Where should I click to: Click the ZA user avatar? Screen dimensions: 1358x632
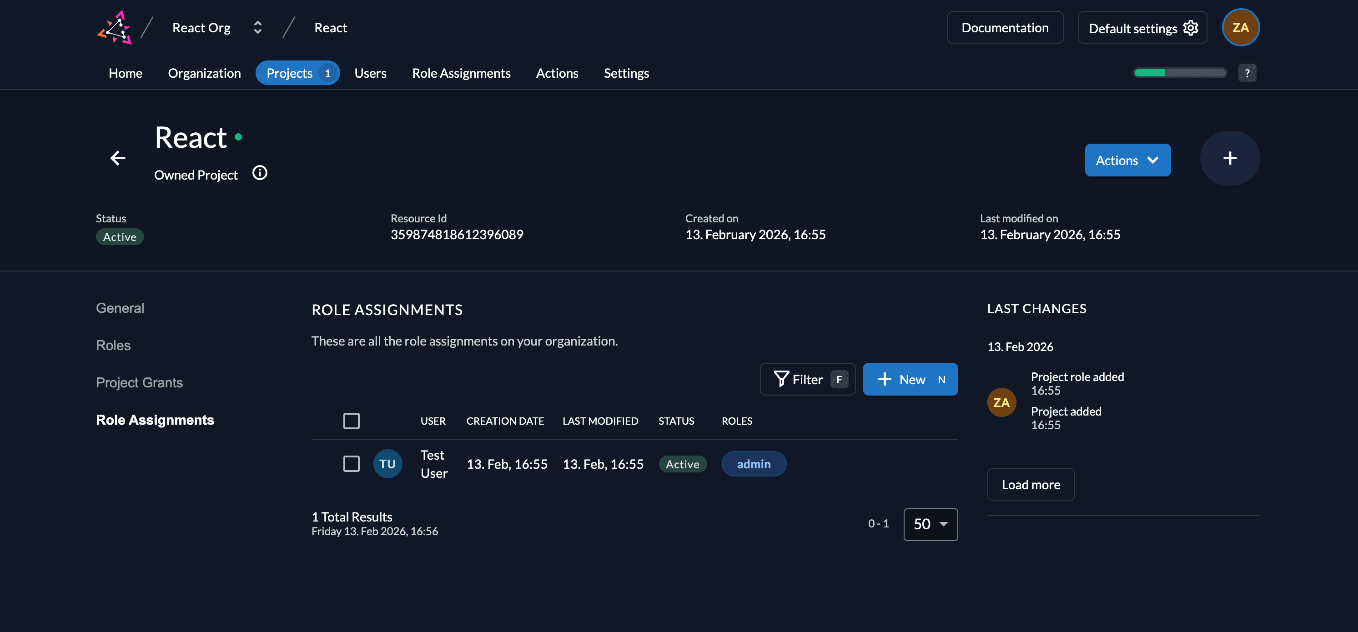coord(1240,27)
